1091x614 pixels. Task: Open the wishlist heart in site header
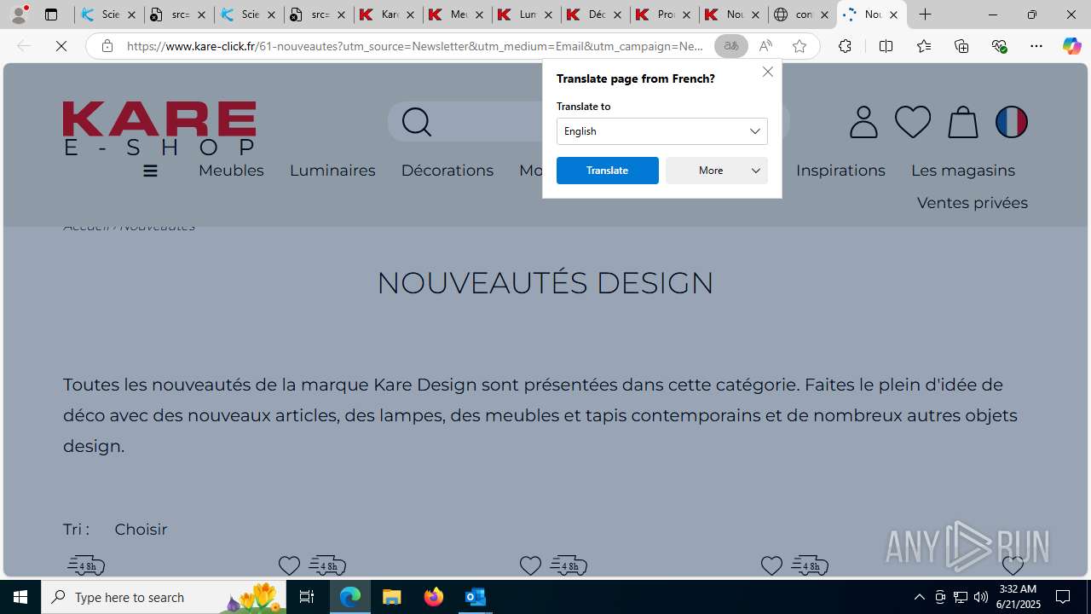(x=913, y=122)
